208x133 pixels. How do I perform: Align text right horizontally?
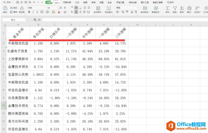80,12
